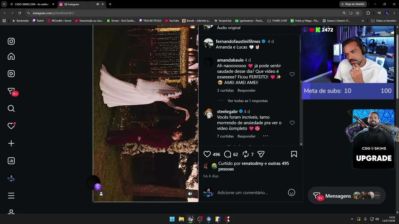Open comments via speech bubble icon
This screenshot has height=224, width=399.
pyautogui.click(x=228, y=154)
